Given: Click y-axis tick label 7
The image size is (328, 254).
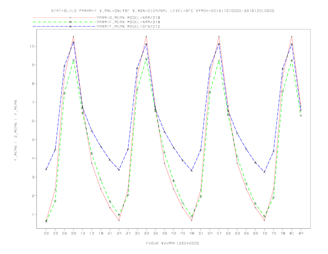Looking at the screenshot, I should pos(33,102).
